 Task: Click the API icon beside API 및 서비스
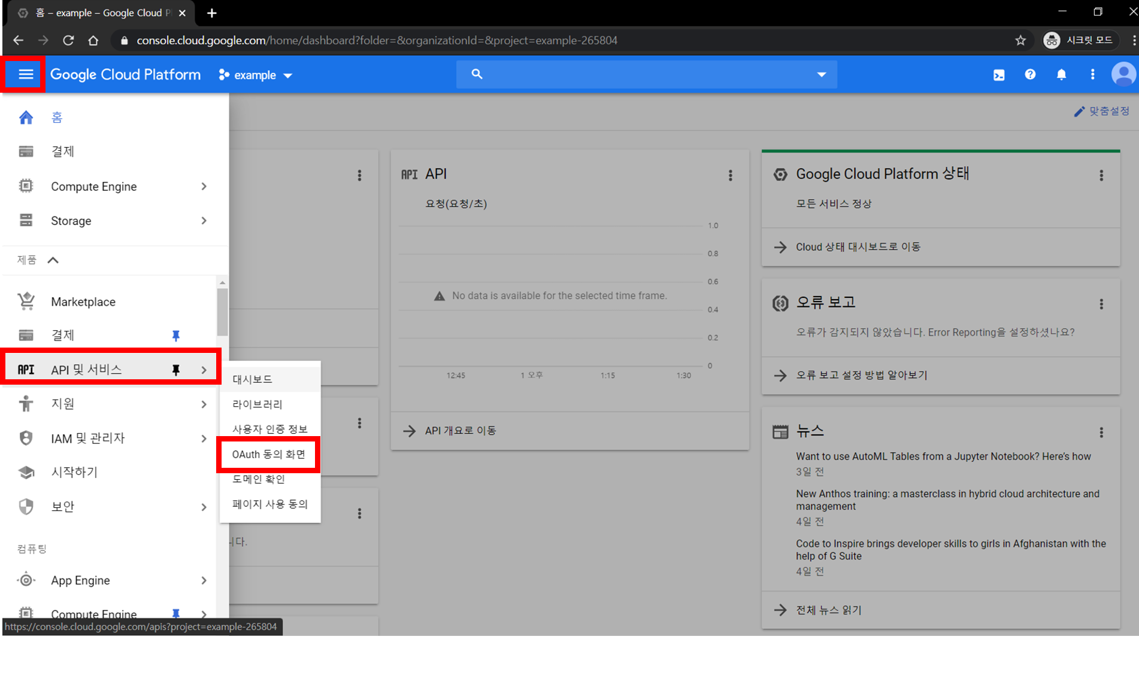[x=26, y=370]
